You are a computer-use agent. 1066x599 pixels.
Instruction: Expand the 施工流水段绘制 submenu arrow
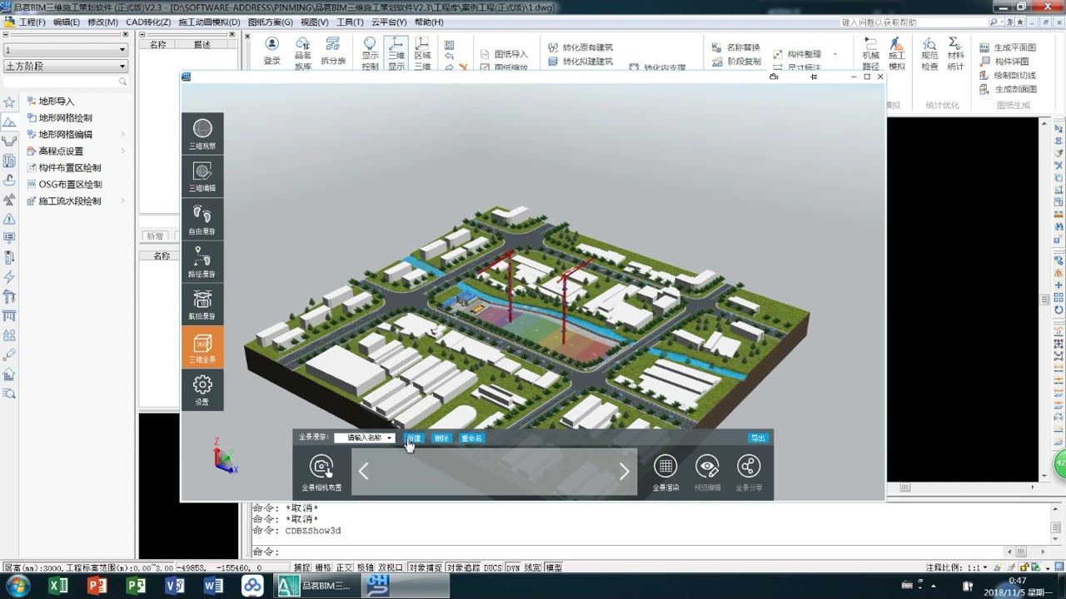coord(123,200)
